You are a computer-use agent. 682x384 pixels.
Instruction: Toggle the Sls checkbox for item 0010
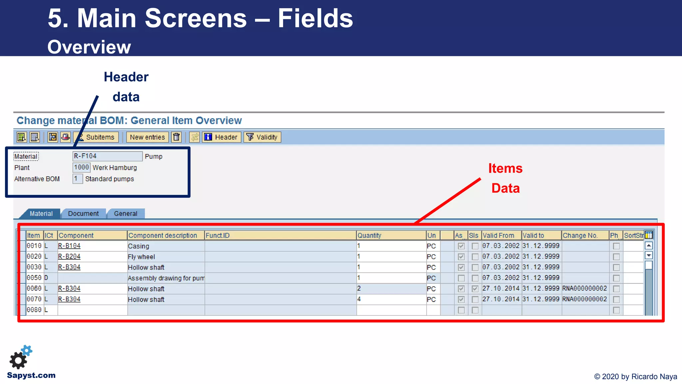(x=475, y=246)
